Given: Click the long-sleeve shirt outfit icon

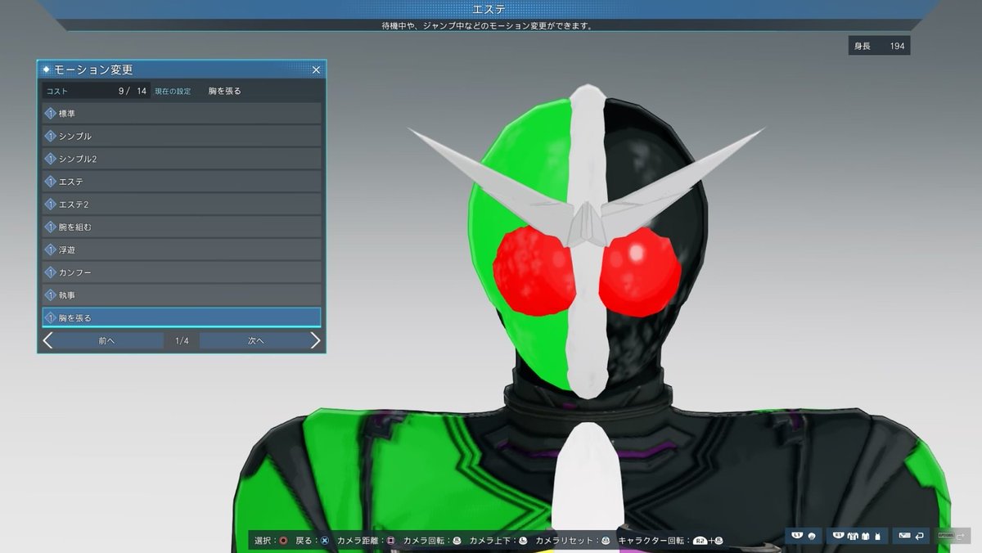Looking at the screenshot, I should [866, 537].
